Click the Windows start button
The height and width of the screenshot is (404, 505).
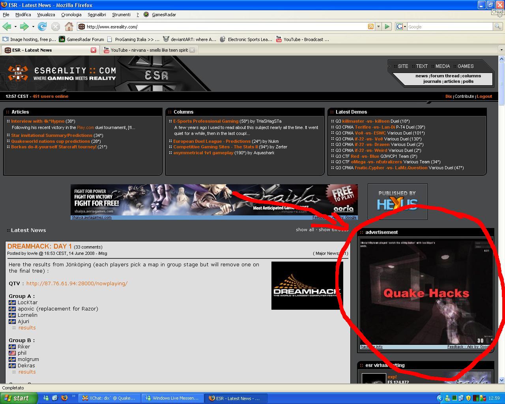tap(19, 398)
